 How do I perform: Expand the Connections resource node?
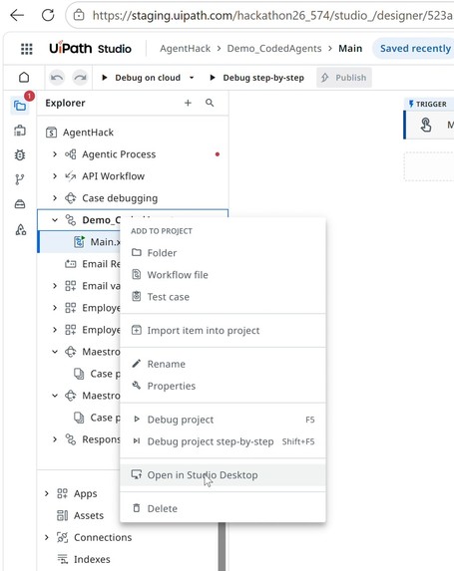pyautogui.click(x=47, y=537)
